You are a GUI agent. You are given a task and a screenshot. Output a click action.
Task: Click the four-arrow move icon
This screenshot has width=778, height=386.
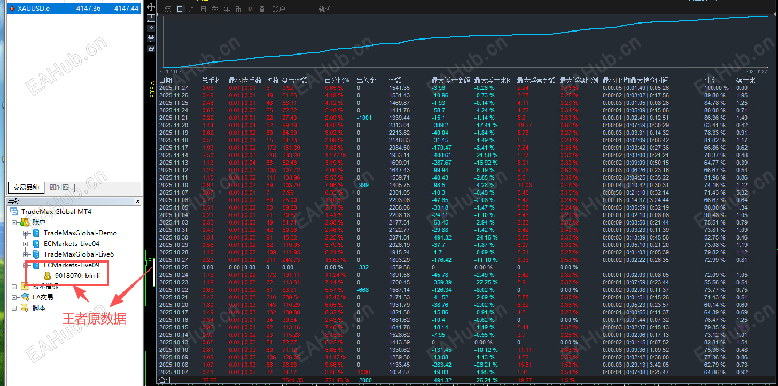151,7
